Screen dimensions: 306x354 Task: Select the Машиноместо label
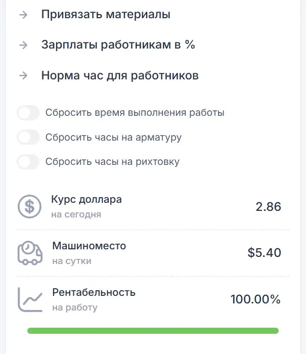click(x=89, y=246)
